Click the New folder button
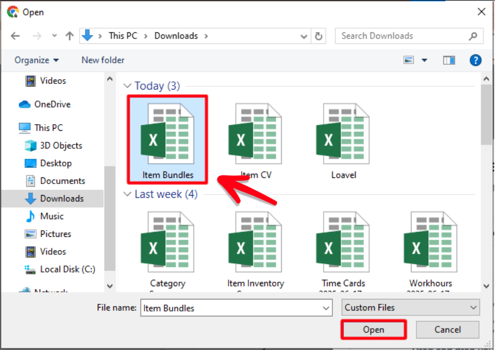 coord(103,60)
